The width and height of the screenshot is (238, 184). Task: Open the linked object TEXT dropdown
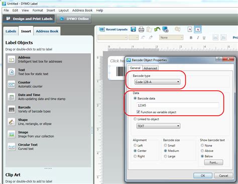158,126
